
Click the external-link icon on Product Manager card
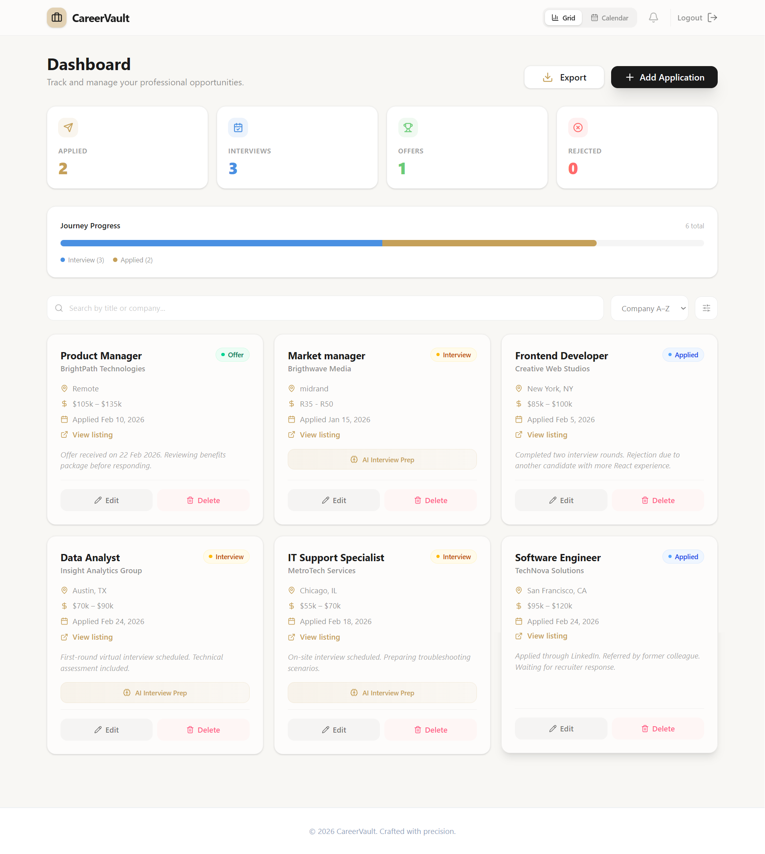(64, 435)
